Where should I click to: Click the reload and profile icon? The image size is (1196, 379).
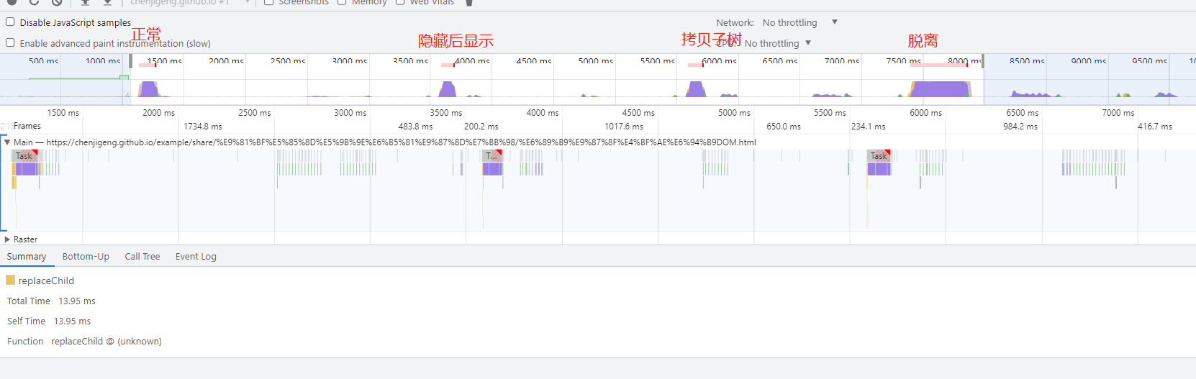click(34, 2)
